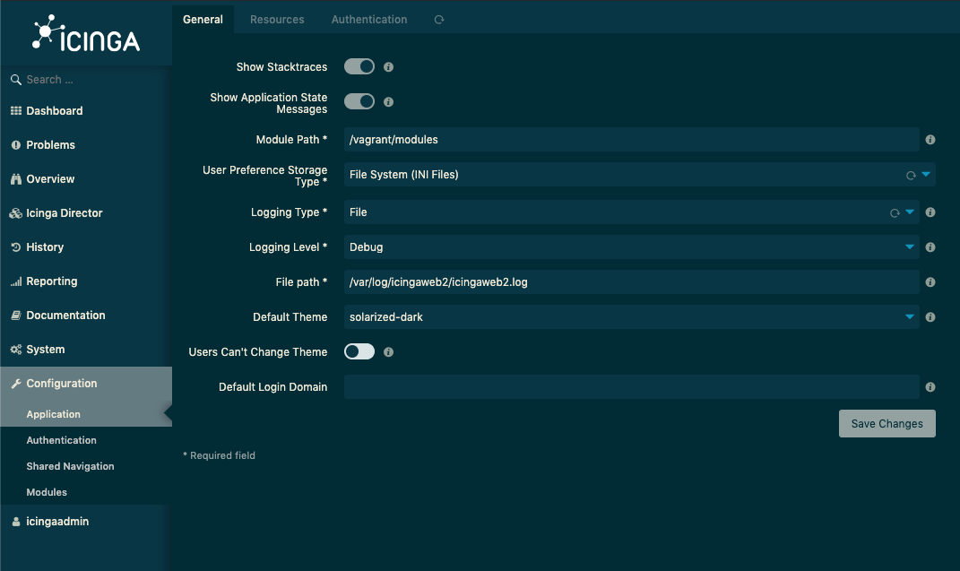Open Modules submenu link
This screenshot has height=571, width=960.
coord(86,492)
